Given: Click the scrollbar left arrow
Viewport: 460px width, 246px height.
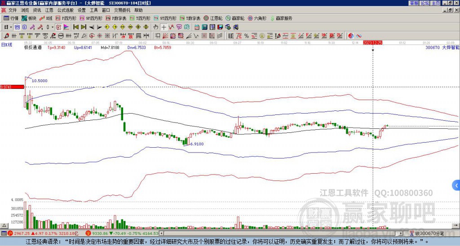Looking at the screenshot, I should (x=161, y=233).
